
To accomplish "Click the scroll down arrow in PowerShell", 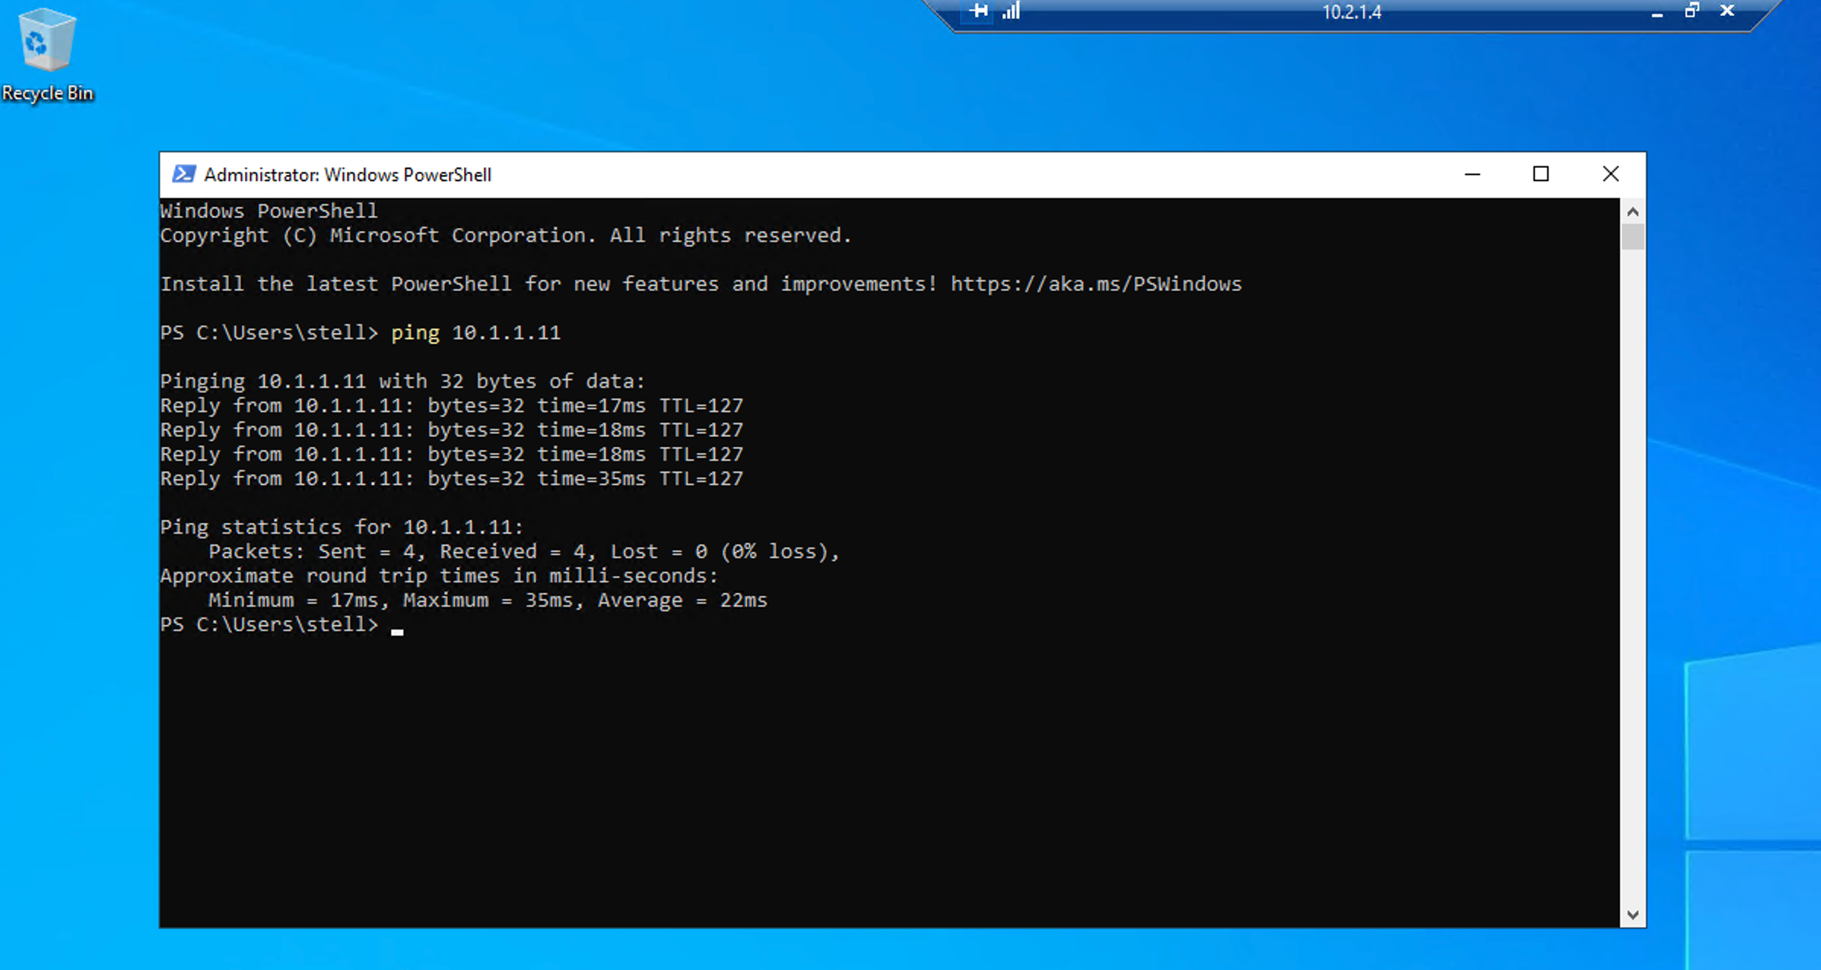I will [1632, 915].
